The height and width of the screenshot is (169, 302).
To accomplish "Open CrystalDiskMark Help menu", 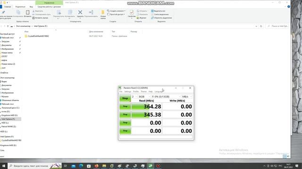I will [151, 92].
